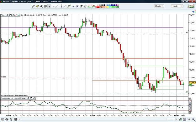Choose the horizontal line drawing tool
The image size is (196, 122).
pyautogui.click(x=53, y=6)
